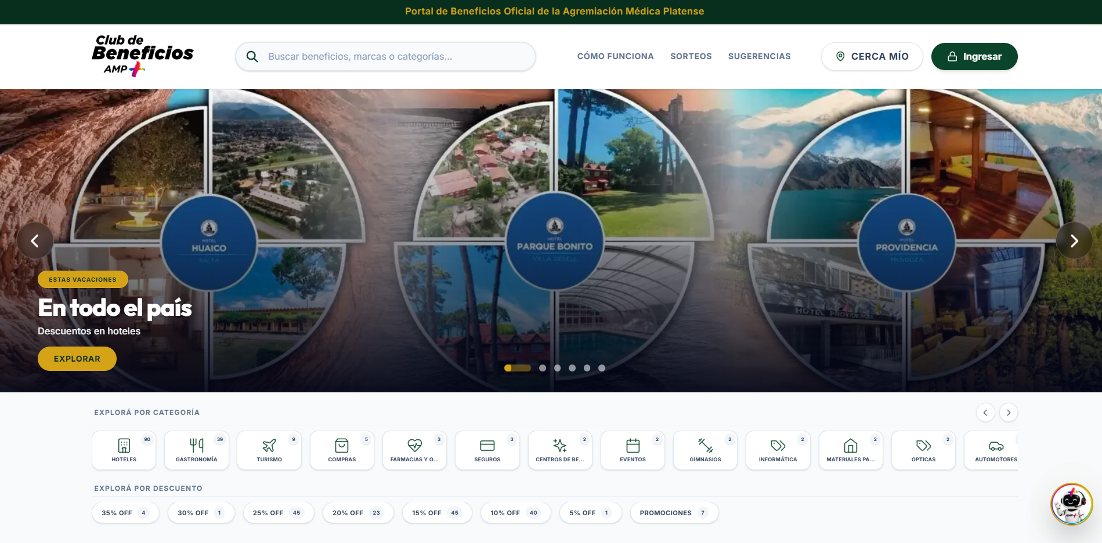
Task: Open the Hoteles category card
Action: [124, 450]
